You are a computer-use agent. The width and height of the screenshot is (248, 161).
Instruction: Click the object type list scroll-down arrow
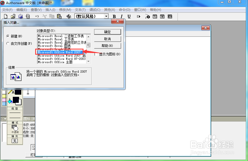89,61
